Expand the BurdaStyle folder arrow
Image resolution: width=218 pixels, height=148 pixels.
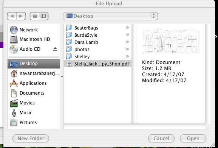tap(128, 35)
